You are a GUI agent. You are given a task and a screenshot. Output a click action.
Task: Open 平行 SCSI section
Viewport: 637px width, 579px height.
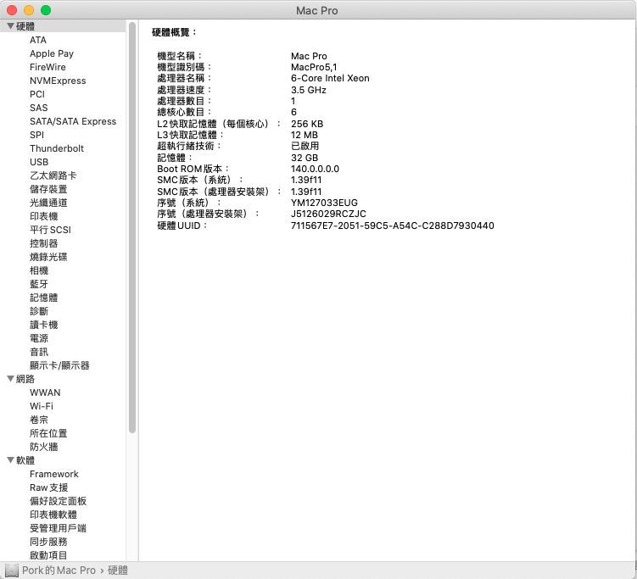50,230
